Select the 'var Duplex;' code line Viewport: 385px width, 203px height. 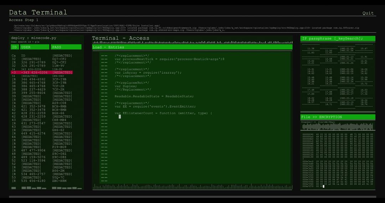(125, 86)
